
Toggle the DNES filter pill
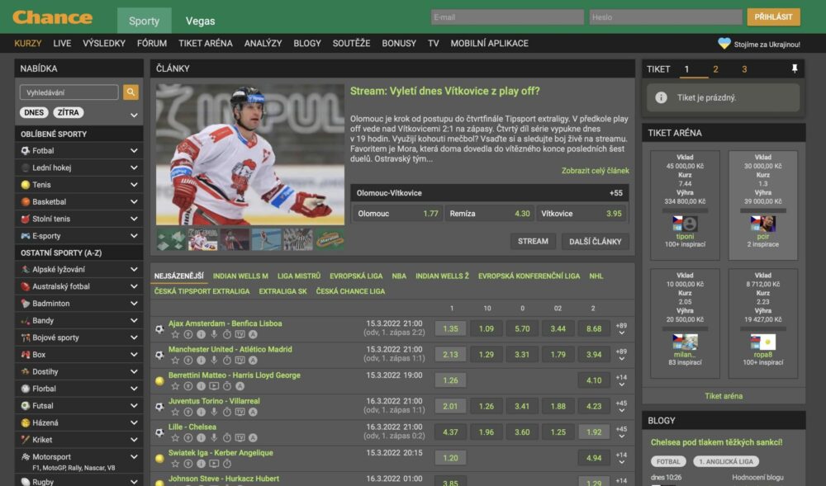click(x=34, y=112)
